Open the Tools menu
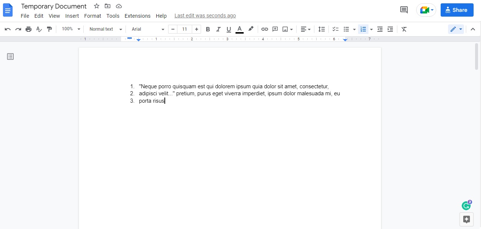This screenshot has height=229, width=481. (113, 16)
